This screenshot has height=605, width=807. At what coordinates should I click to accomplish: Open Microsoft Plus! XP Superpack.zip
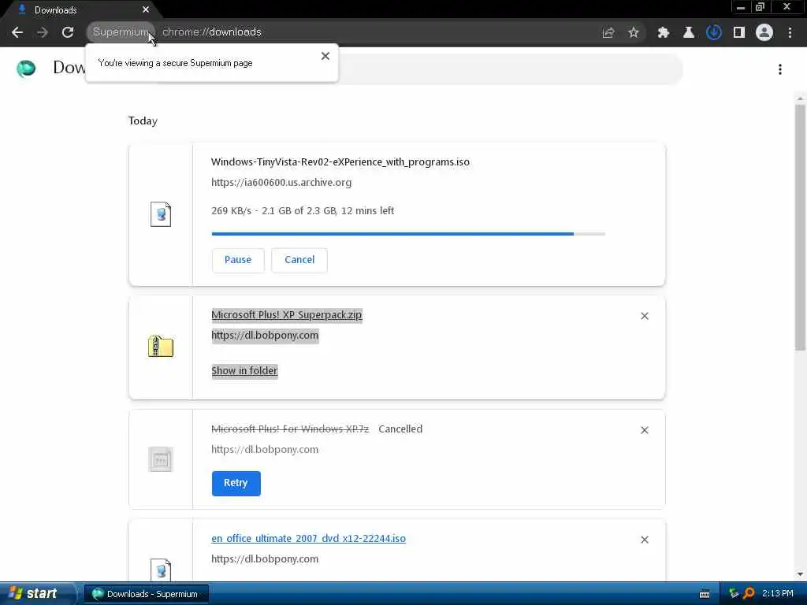coord(287,315)
